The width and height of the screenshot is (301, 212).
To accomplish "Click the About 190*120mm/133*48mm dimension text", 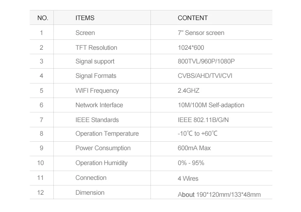I will coord(219,195).
